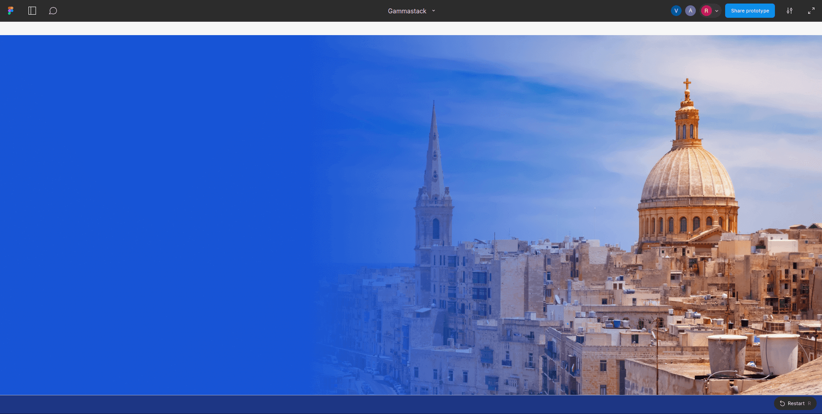Expand the avatar list chevron
This screenshot has height=414, width=822.
(x=717, y=11)
